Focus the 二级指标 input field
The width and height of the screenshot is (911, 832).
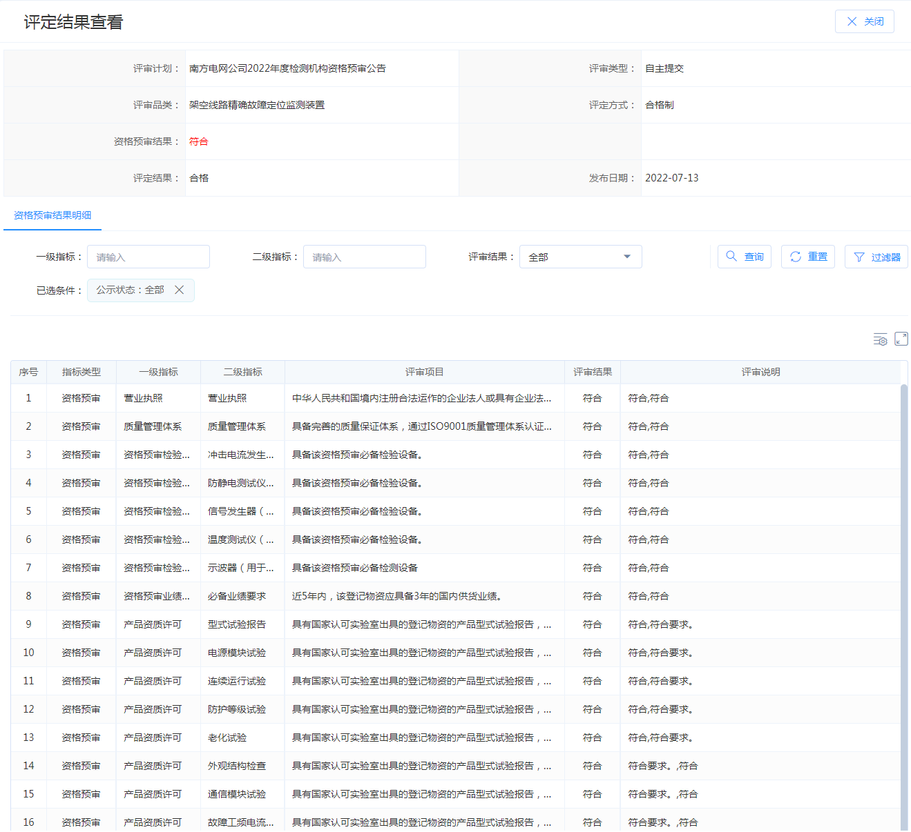tap(365, 257)
